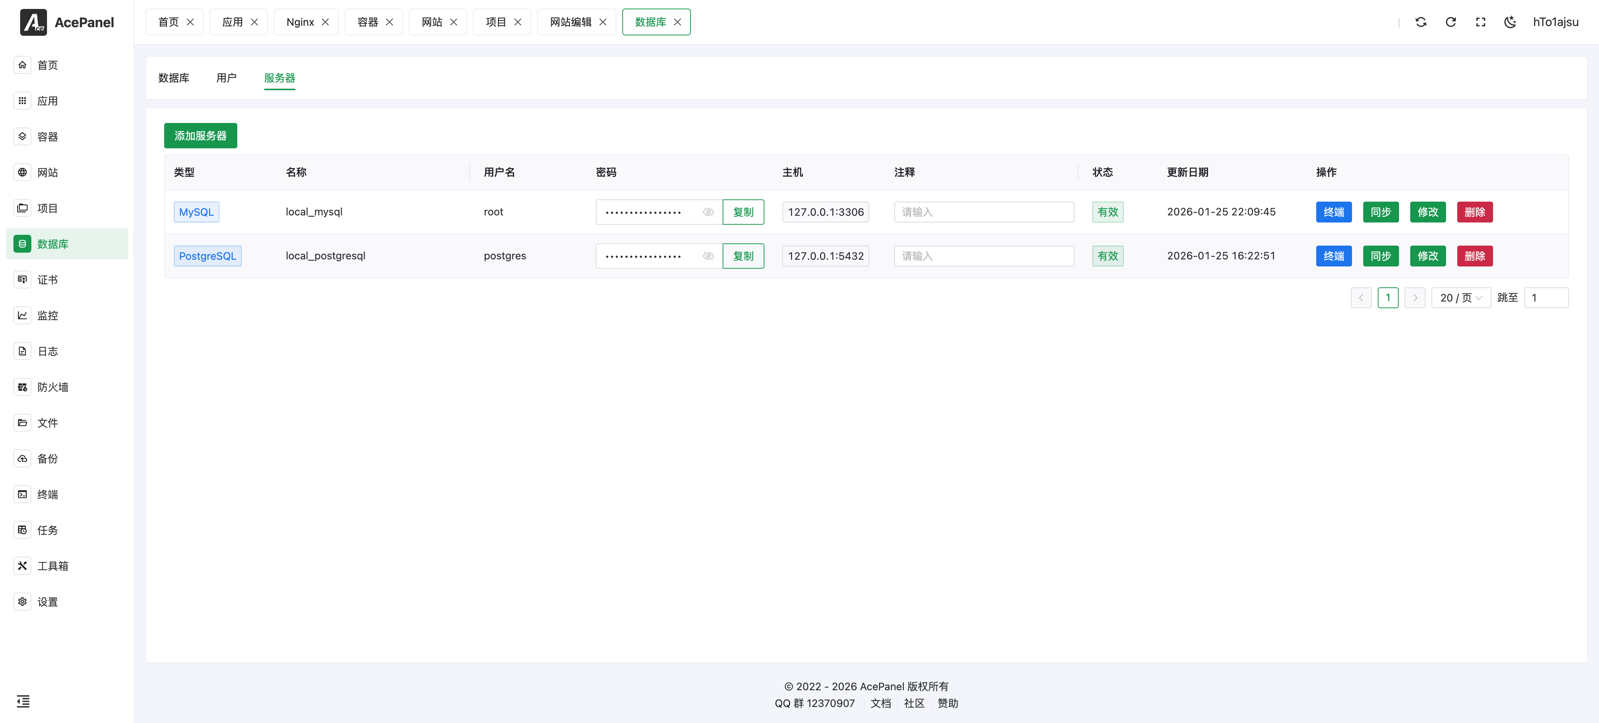Click the 添加服务器 button
The image size is (1599, 723).
coord(200,136)
